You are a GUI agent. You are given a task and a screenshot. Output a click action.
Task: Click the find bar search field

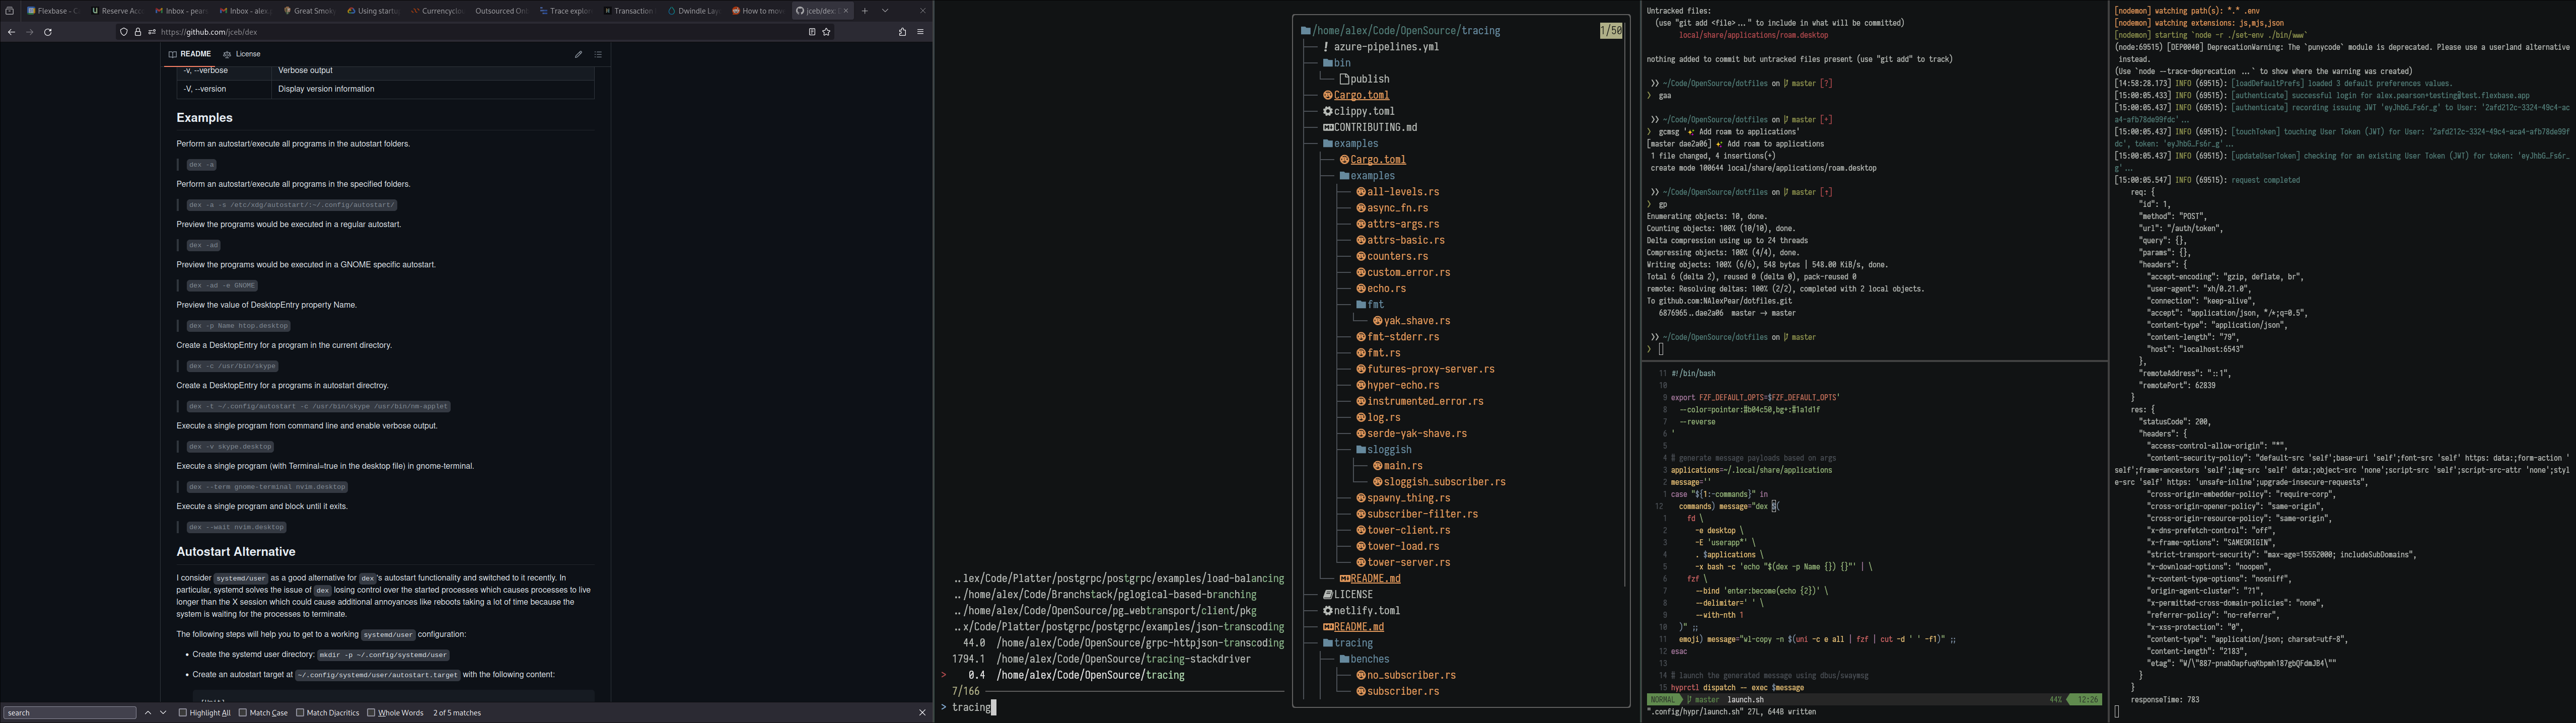70,713
